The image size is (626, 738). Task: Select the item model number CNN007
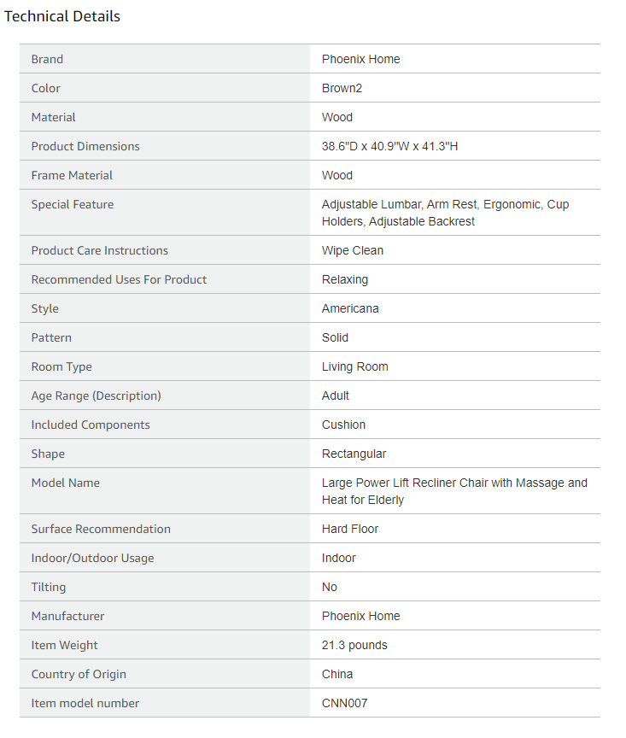[x=344, y=704]
